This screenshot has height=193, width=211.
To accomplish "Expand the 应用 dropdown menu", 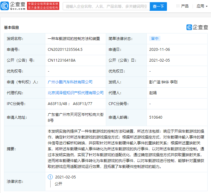I will tap(202, 6).
